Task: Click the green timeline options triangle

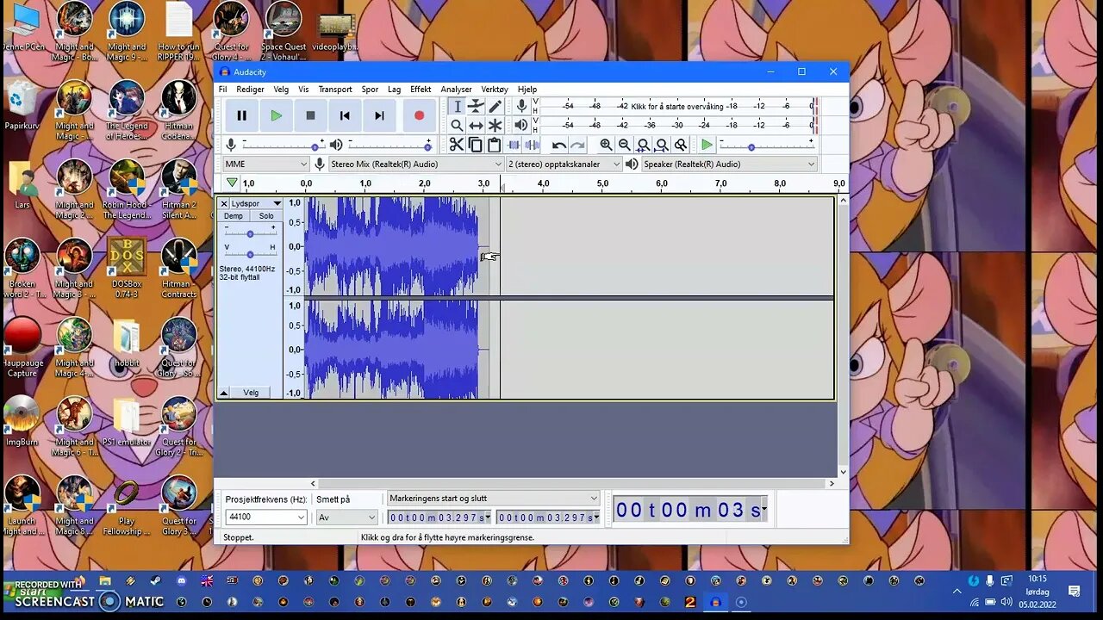Action: 231,183
